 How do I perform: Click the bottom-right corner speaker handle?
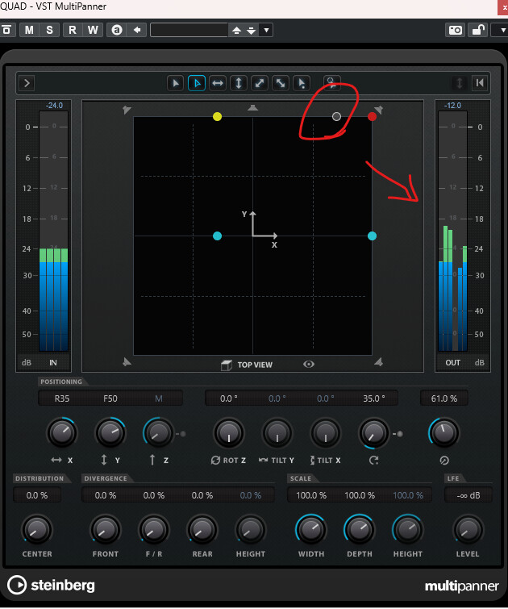[x=379, y=362]
